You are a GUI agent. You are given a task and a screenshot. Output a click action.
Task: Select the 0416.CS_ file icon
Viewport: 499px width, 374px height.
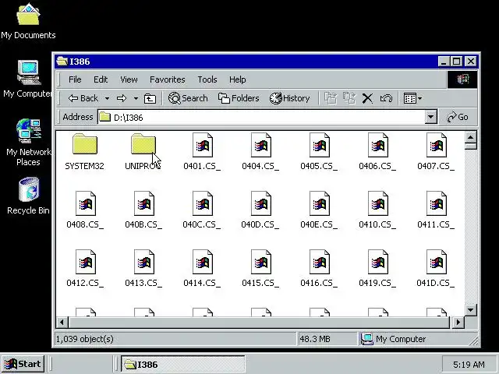point(319,262)
